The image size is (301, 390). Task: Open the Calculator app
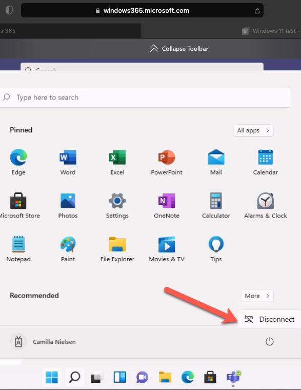216,205
